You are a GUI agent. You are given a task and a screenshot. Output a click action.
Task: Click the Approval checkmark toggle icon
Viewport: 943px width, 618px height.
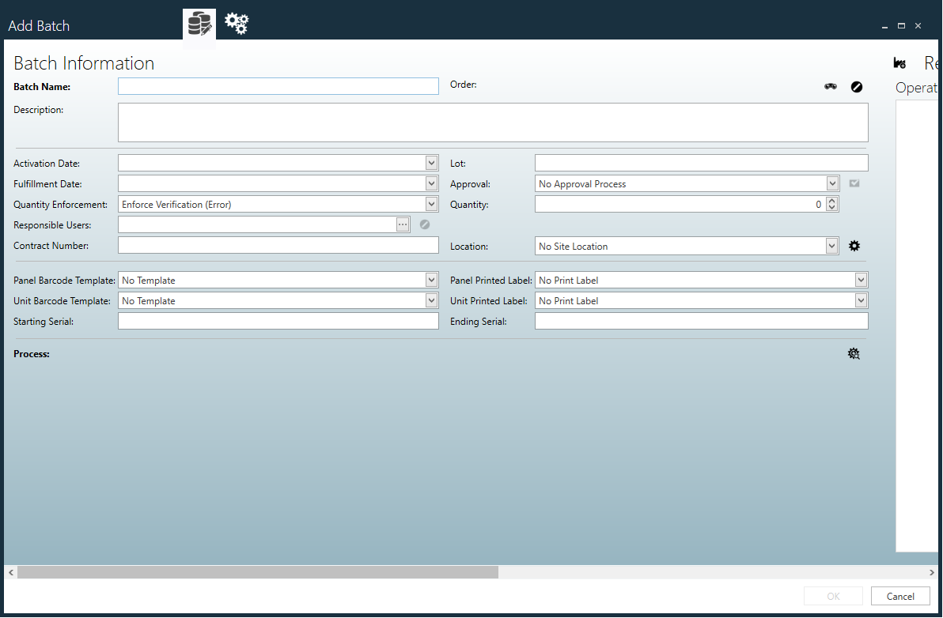(x=854, y=183)
